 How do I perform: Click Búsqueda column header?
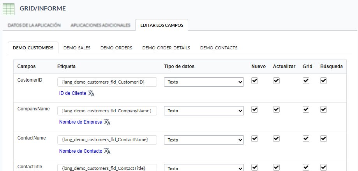coord(331,66)
